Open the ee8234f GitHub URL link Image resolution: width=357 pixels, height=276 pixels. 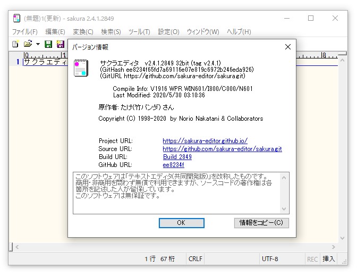174,165
